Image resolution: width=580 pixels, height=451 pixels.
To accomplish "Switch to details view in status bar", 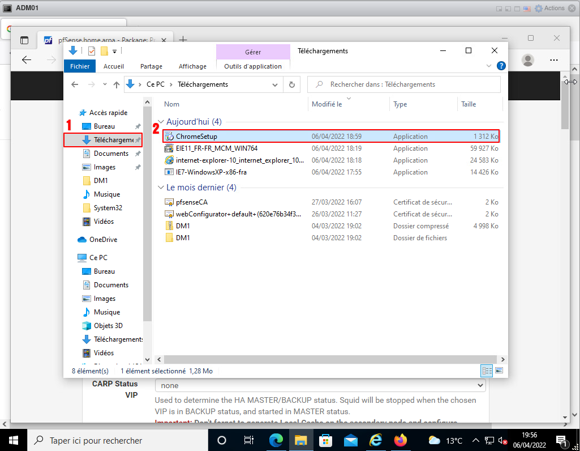I will click(487, 371).
